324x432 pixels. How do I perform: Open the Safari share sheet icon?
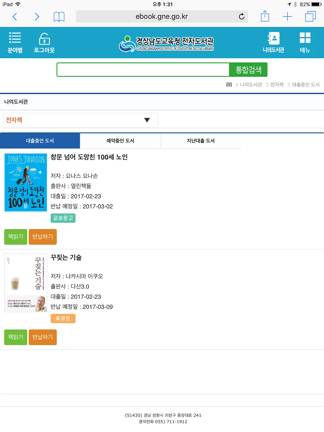pos(265,16)
